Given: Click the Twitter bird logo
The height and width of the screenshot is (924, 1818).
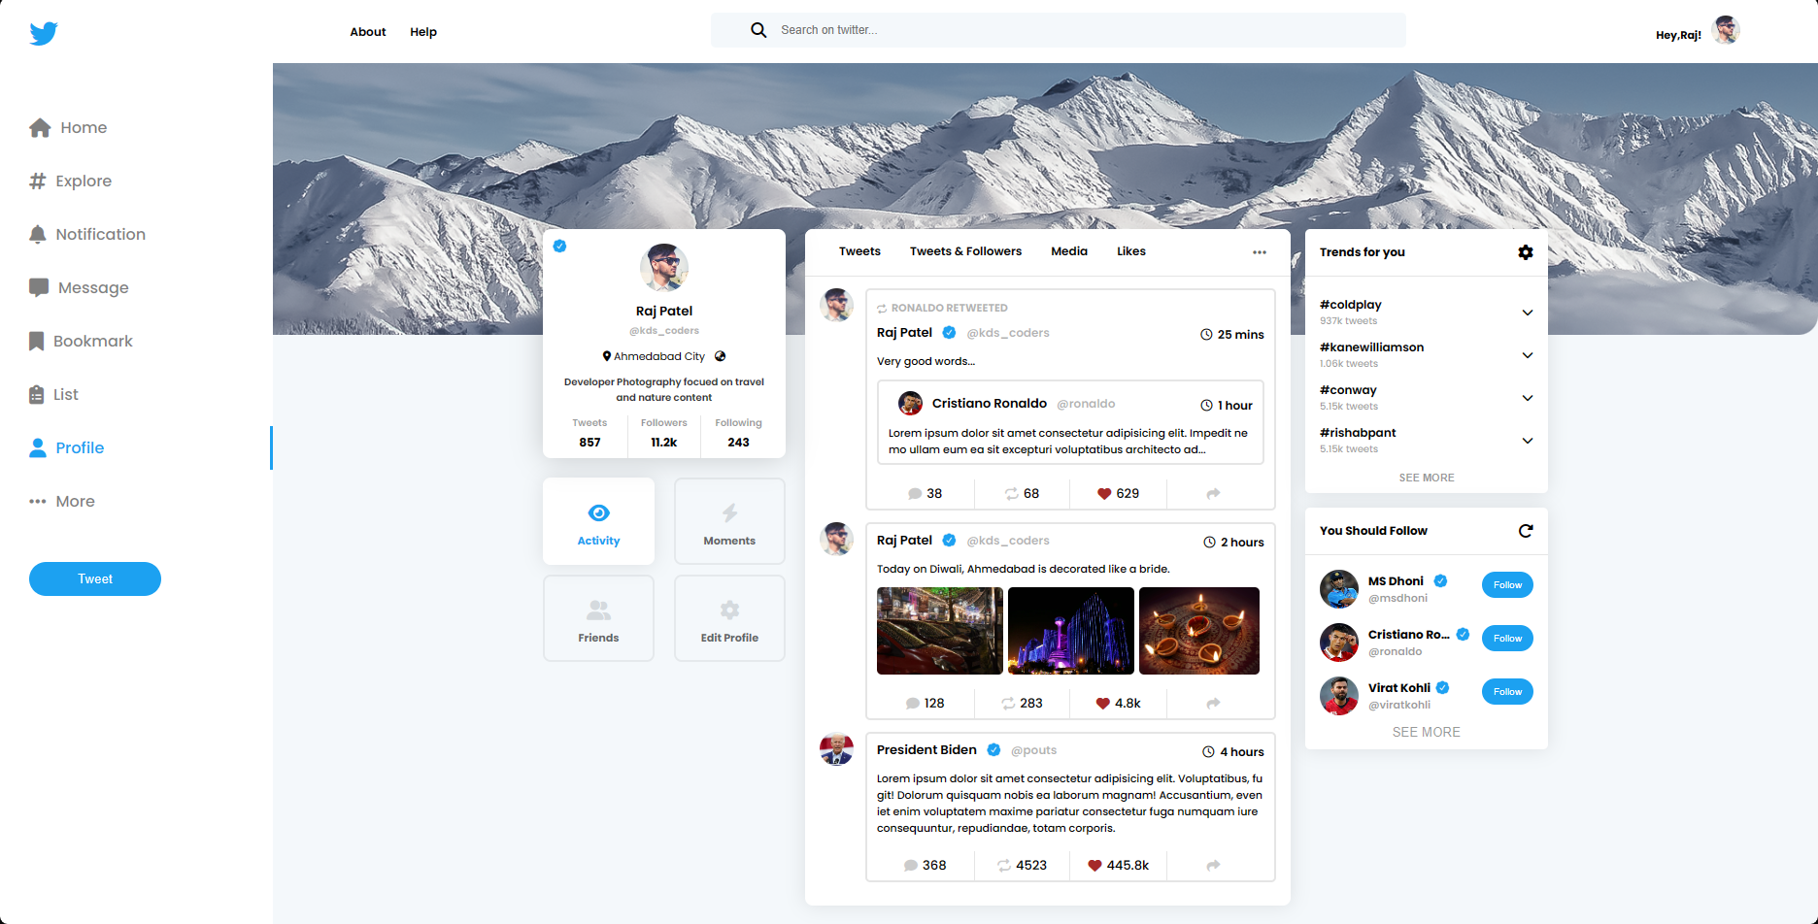Looking at the screenshot, I should point(44,33).
